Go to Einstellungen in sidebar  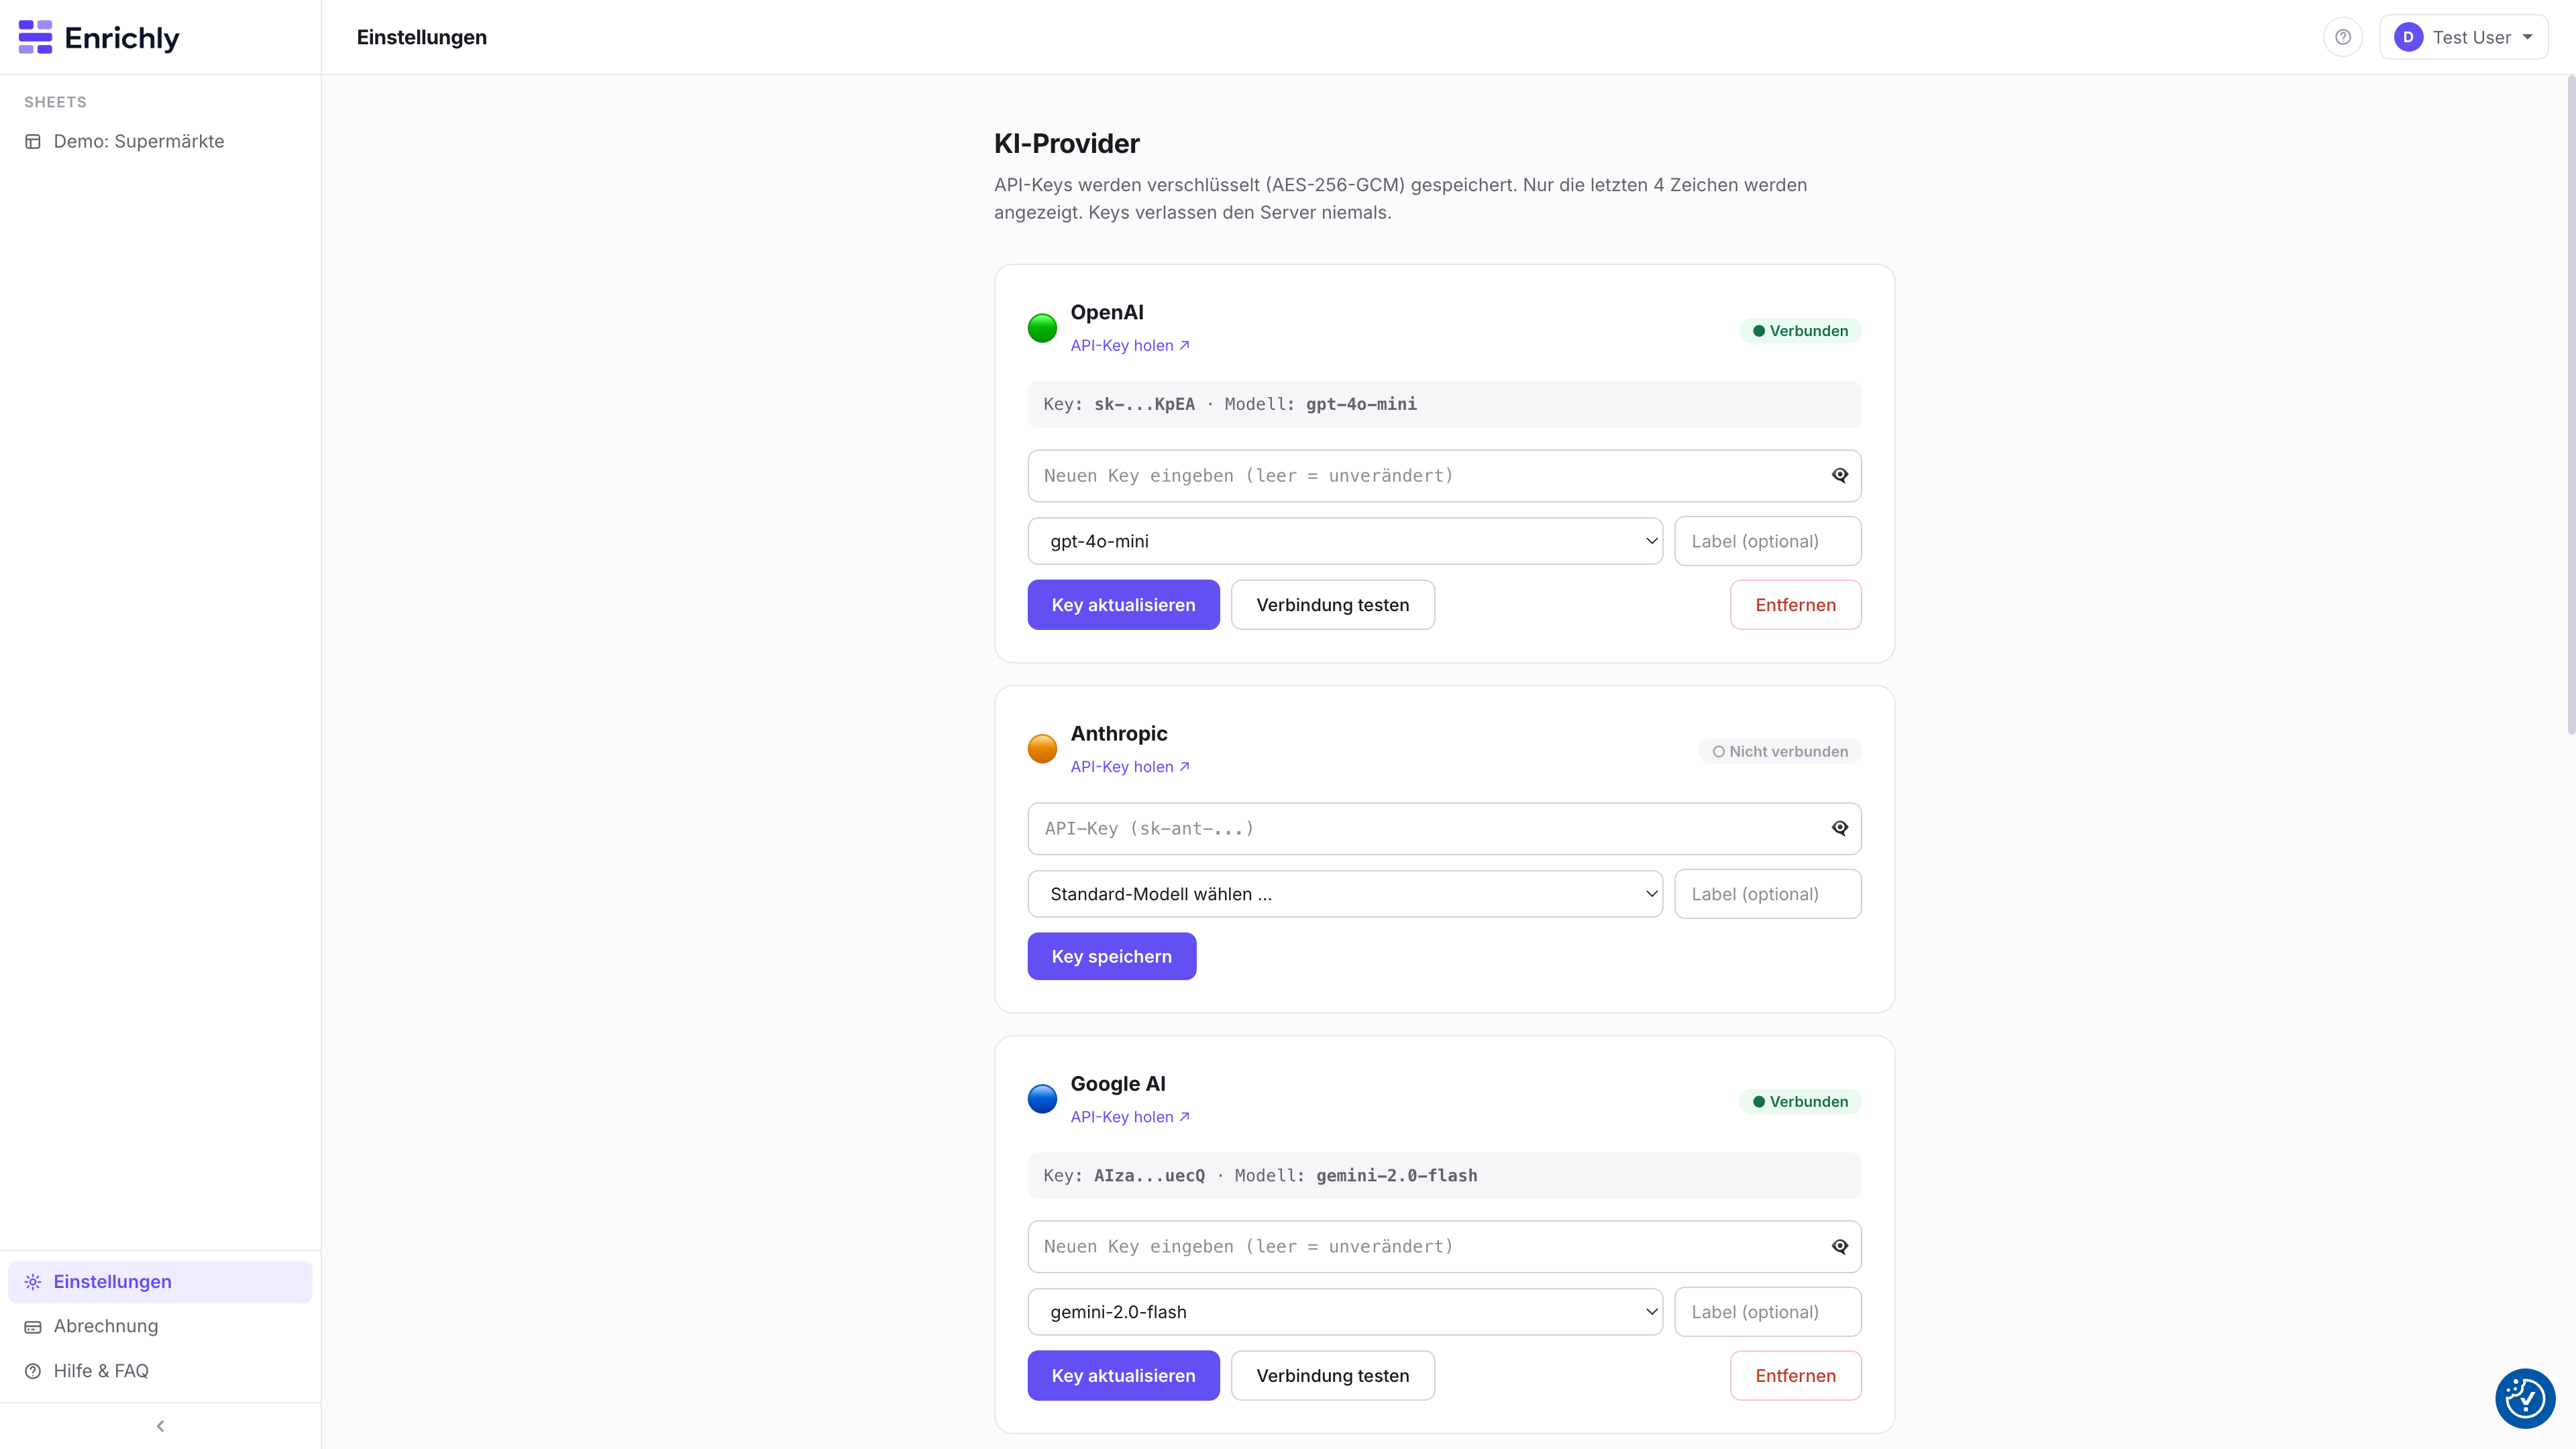click(160, 1282)
